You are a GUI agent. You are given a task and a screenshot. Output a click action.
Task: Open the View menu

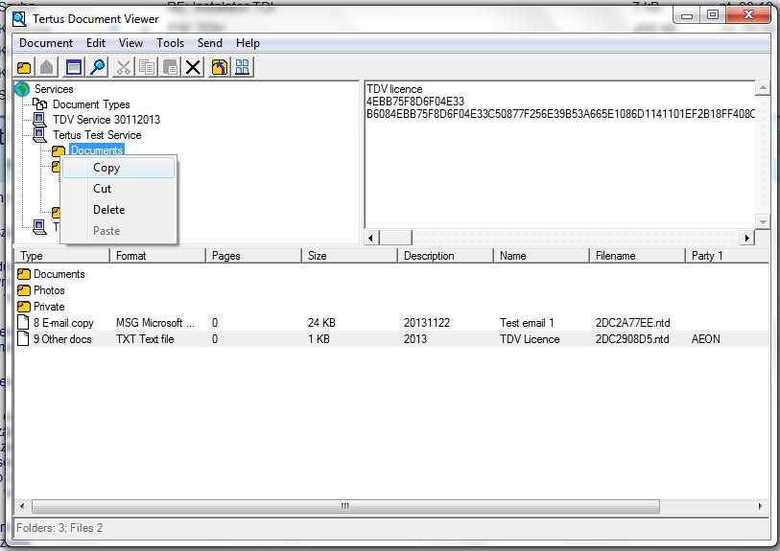click(130, 43)
